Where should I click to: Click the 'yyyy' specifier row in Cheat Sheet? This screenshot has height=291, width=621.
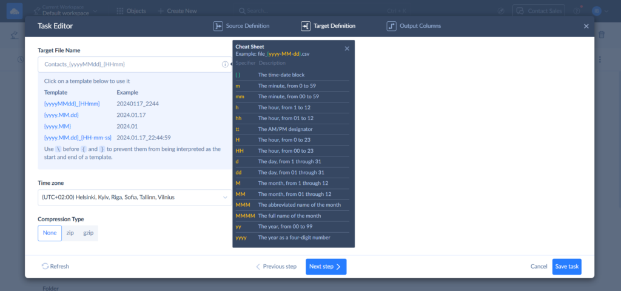292,238
